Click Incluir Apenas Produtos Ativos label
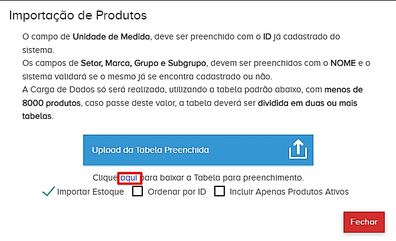 click(289, 192)
